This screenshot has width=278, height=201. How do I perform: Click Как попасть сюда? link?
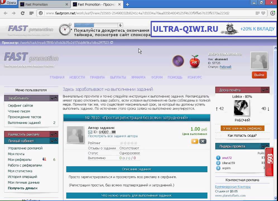(x=242, y=136)
